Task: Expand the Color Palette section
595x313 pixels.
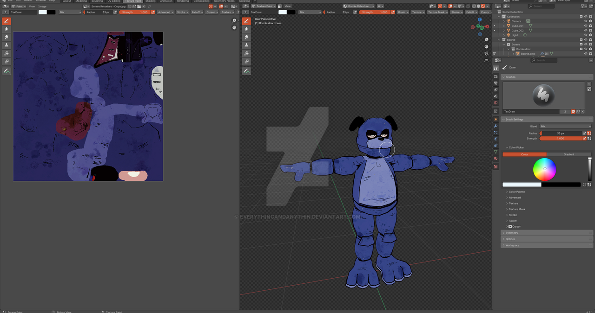Action: [516, 192]
